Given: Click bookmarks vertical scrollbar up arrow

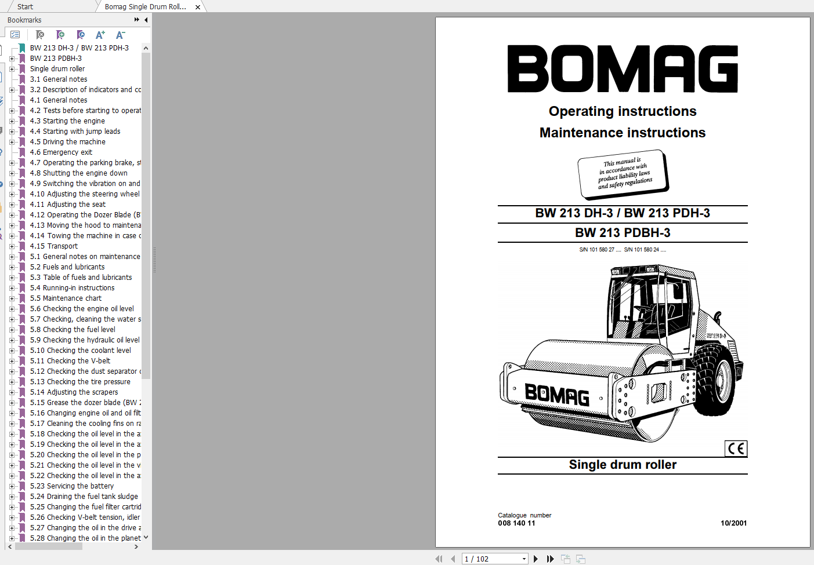Looking at the screenshot, I should point(146,48).
